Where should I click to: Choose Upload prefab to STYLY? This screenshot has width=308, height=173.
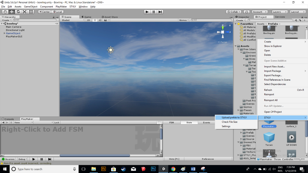click(236, 117)
